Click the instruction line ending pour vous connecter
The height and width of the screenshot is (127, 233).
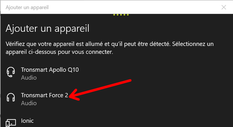pos(59,52)
